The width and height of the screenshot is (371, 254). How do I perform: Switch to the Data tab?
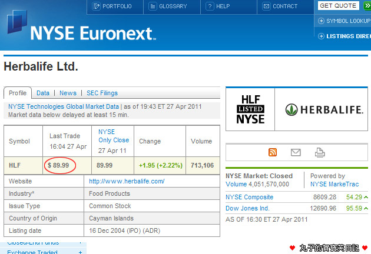(43, 93)
